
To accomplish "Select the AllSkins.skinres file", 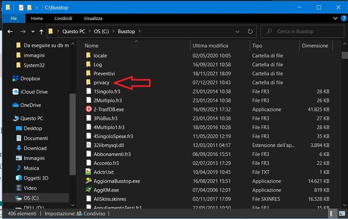I will coord(110,199).
